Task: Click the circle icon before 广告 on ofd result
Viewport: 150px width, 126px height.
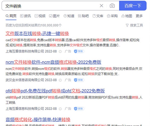Action: pyautogui.click(x=60, y=109)
